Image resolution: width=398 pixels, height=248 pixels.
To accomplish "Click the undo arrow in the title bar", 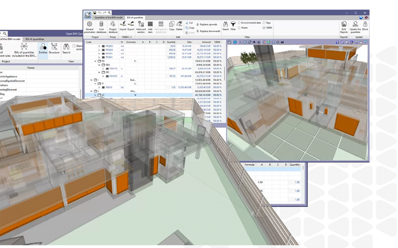I will coord(99,13).
